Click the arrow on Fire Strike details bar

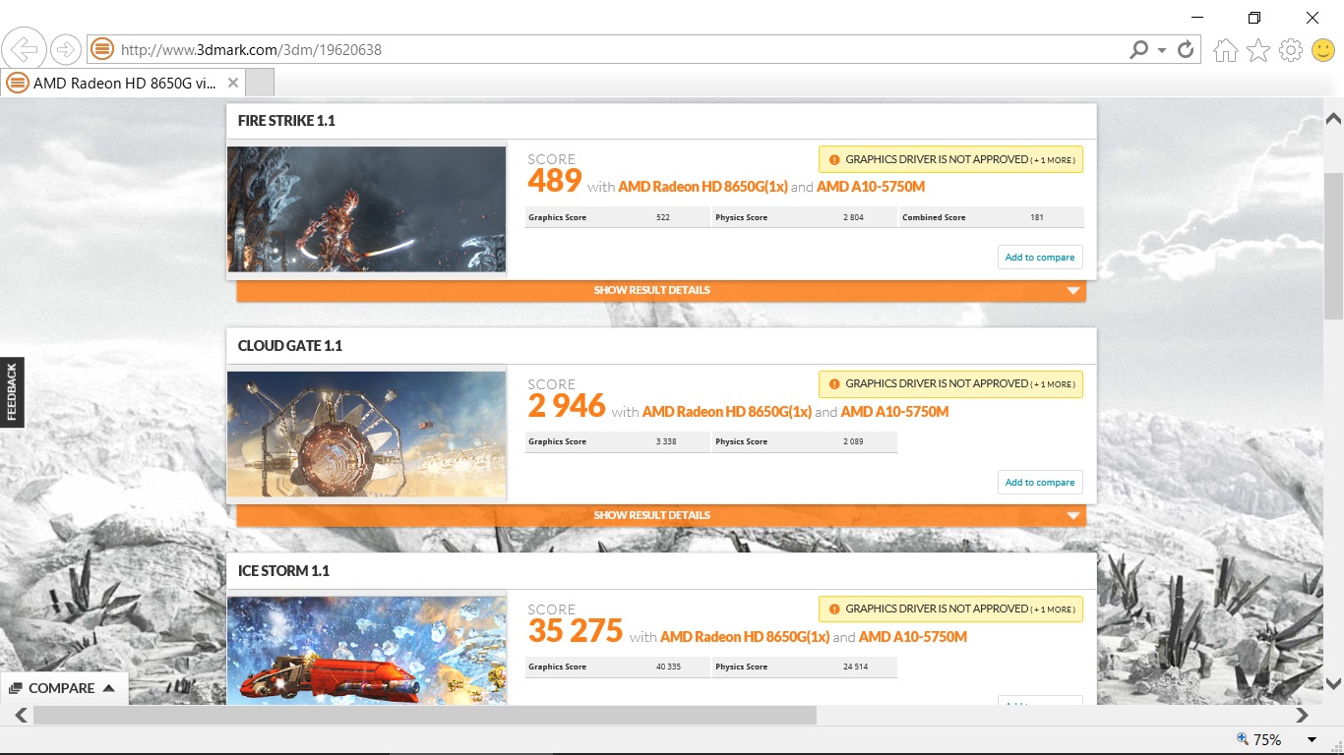[x=1073, y=291]
